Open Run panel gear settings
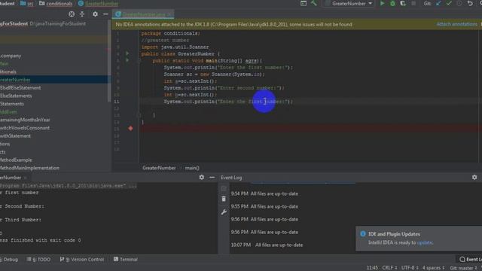 201,178
